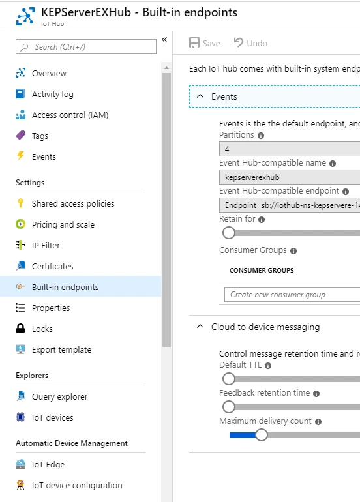Click the CONSUMER GROUPS column header

262,270
